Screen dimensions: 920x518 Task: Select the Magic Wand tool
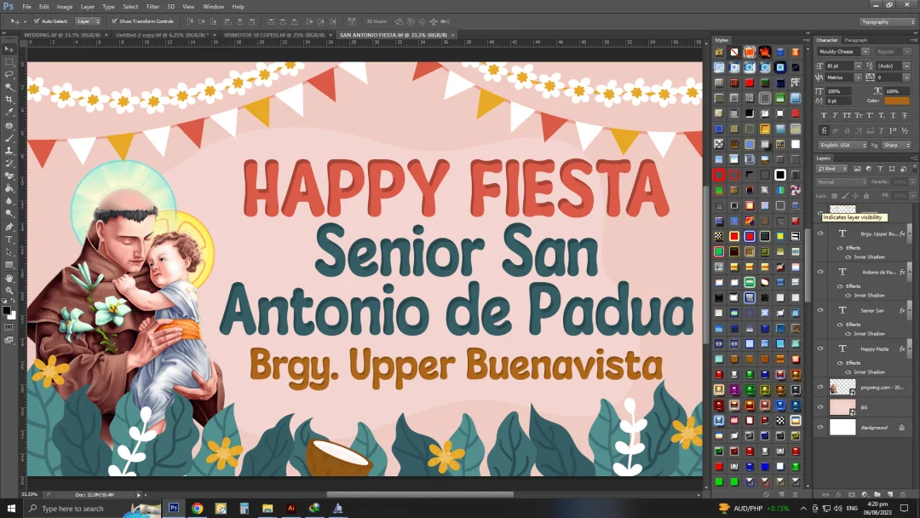9,87
